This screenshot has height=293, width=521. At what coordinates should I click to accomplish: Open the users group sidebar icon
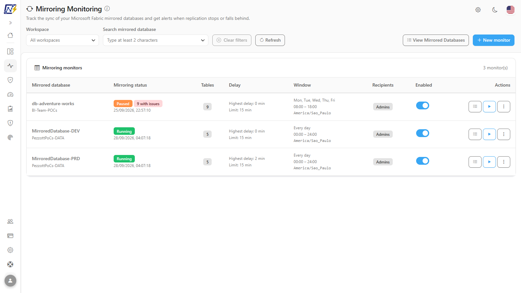10,221
